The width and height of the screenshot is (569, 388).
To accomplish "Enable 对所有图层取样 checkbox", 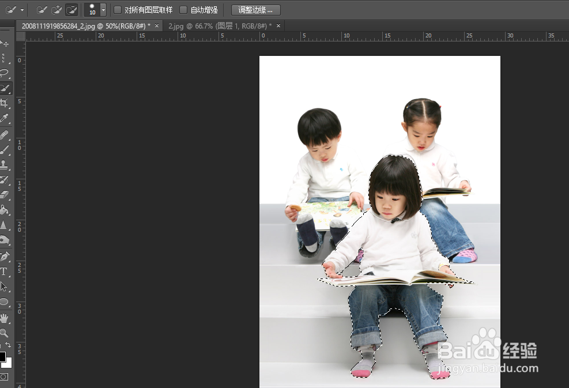I will coord(118,10).
